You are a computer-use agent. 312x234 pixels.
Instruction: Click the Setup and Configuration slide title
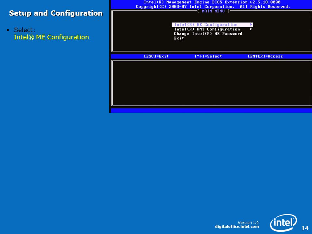(56, 13)
